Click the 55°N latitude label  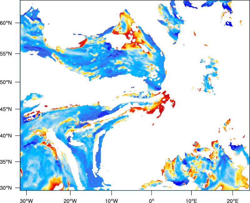point(6,54)
